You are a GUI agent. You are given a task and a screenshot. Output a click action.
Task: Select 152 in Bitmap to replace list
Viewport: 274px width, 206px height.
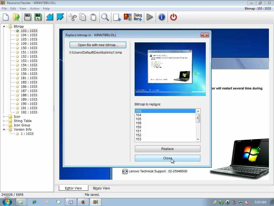point(165,135)
